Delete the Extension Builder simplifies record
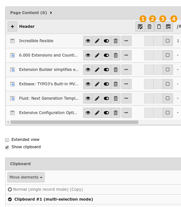This screenshot has width=181, height=207. tap(116, 70)
